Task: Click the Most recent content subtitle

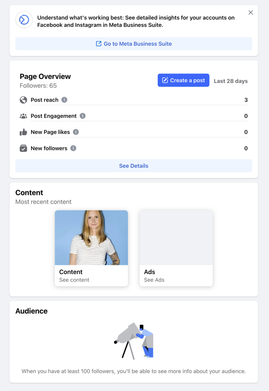Action: pyautogui.click(x=43, y=202)
